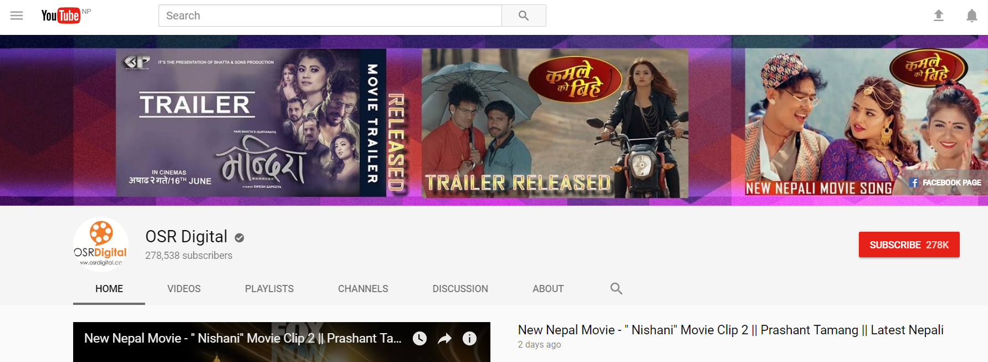Open the Nishani Movie Clip 2 title link
This screenshot has width=988, height=362.
point(730,330)
